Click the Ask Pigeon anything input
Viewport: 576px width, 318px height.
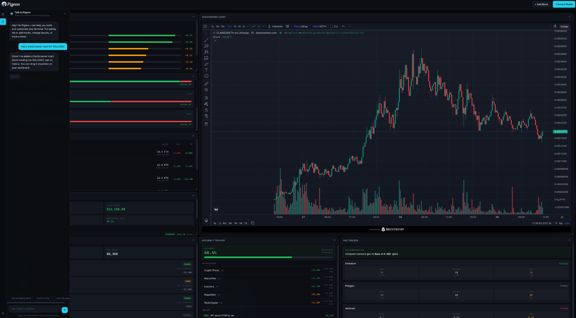(35, 309)
